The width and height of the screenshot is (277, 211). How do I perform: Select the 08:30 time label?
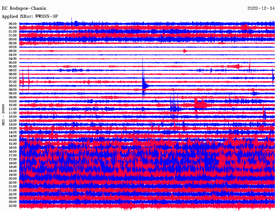[x=13, y=90]
